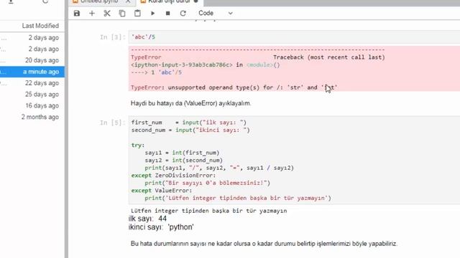Select the file modified 22 days ago

32,83
